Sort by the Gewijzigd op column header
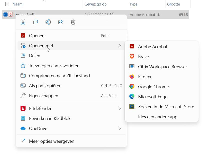The image size is (207, 156). [x=96, y=4]
